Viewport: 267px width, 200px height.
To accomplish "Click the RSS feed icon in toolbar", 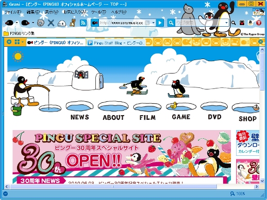I will point(83,23).
